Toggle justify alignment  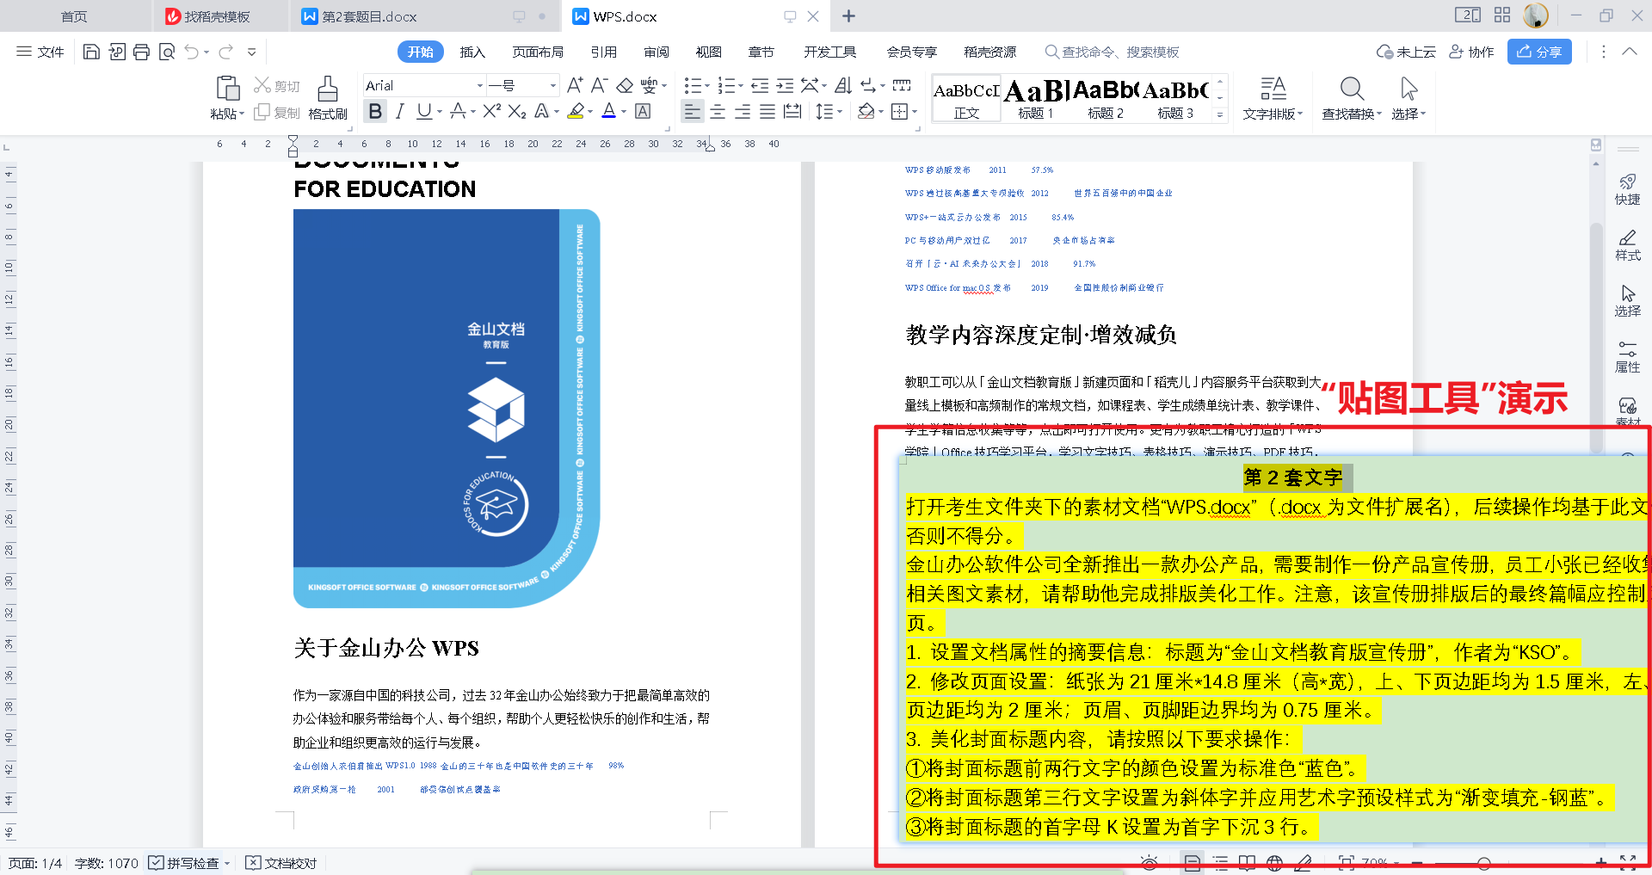[767, 111]
